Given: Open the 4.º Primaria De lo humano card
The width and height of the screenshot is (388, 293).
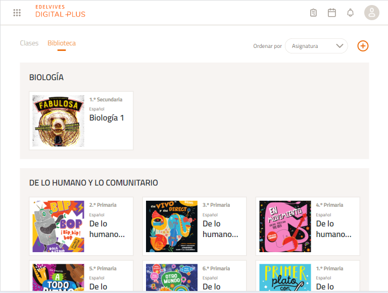Looking at the screenshot, I should click(308, 226).
